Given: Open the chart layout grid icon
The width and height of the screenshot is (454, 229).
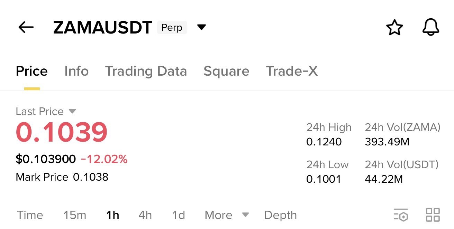Looking at the screenshot, I should [x=433, y=215].
